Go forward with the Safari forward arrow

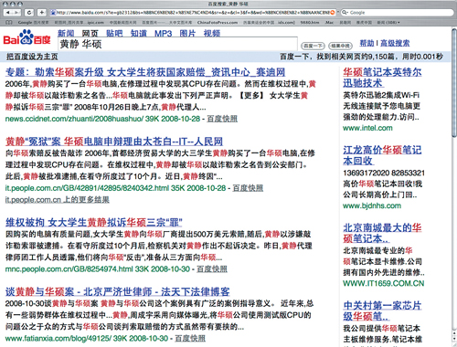click(x=16, y=13)
